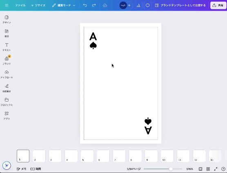
Task: Open the アプリ apps panel
Action: (x=7, y=115)
